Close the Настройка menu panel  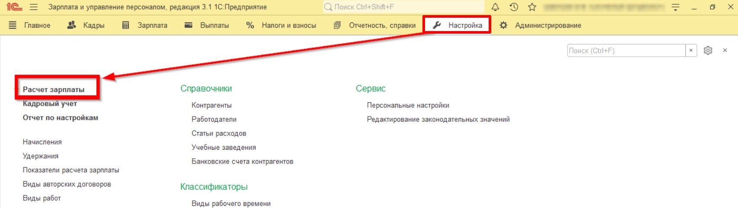725,50
